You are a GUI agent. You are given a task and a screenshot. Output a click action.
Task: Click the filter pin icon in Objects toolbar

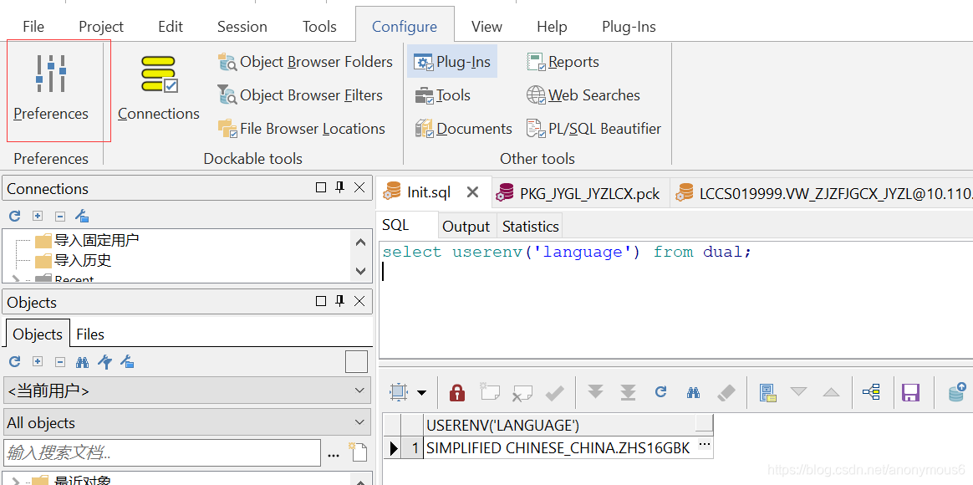tap(104, 361)
